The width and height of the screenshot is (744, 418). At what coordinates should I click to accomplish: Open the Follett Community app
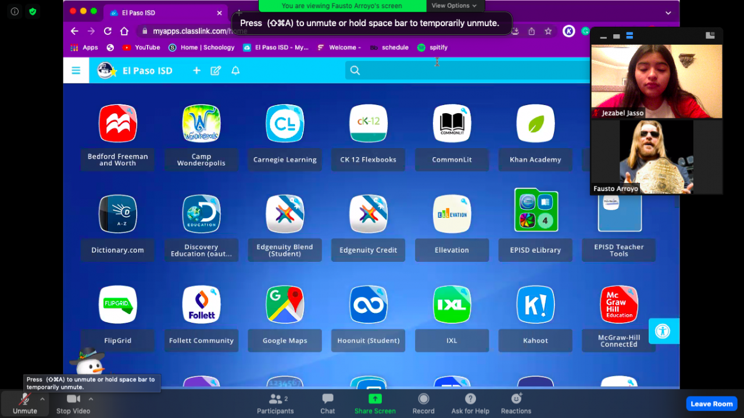[x=201, y=305]
